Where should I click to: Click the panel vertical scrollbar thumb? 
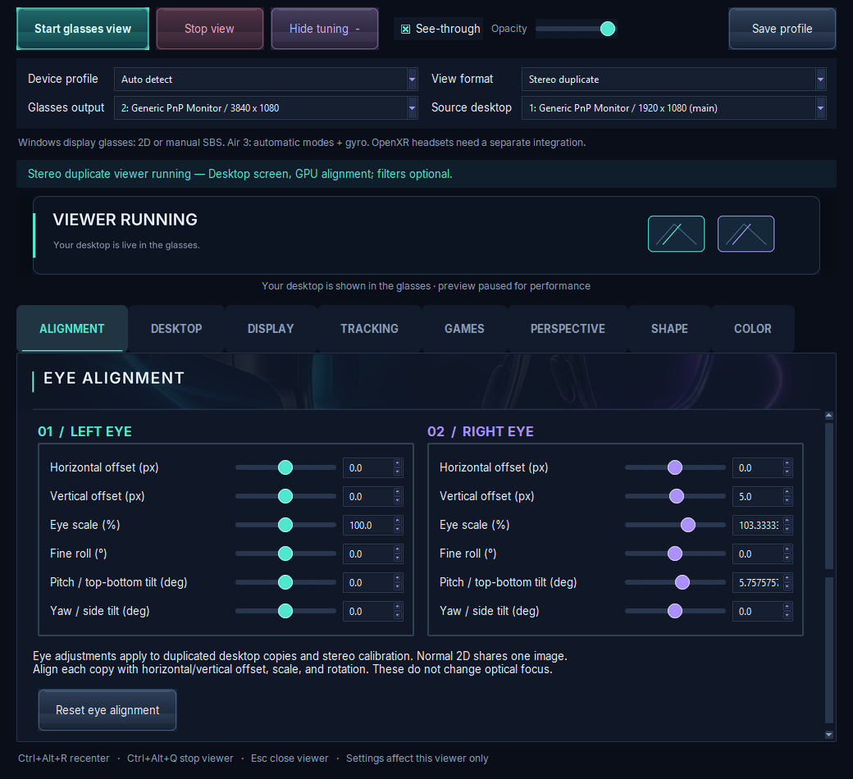pos(829,496)
